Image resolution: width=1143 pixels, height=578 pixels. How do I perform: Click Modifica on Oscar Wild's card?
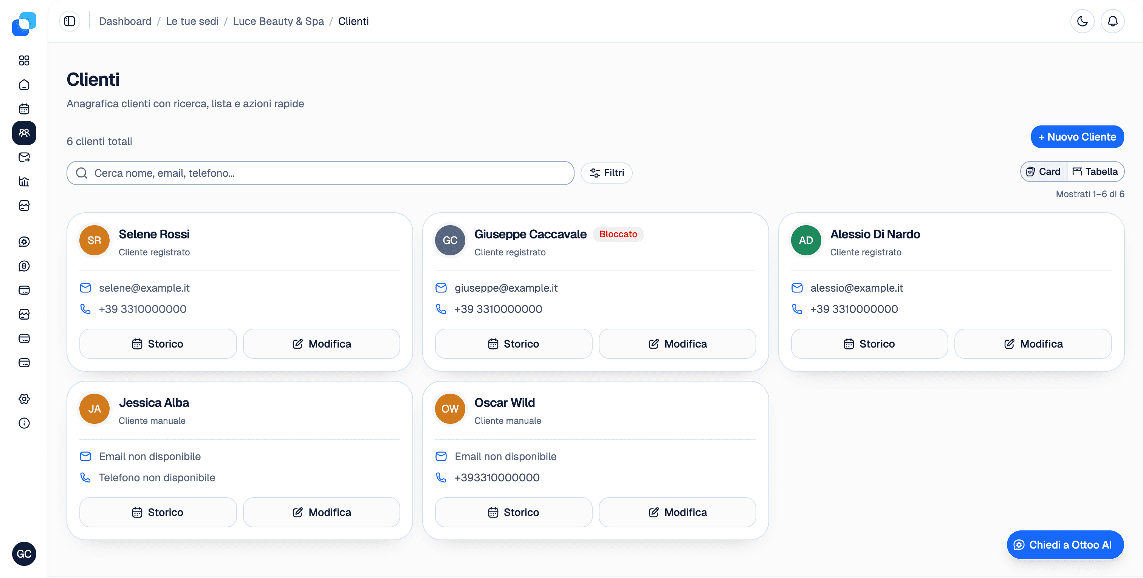coord(677,512)
